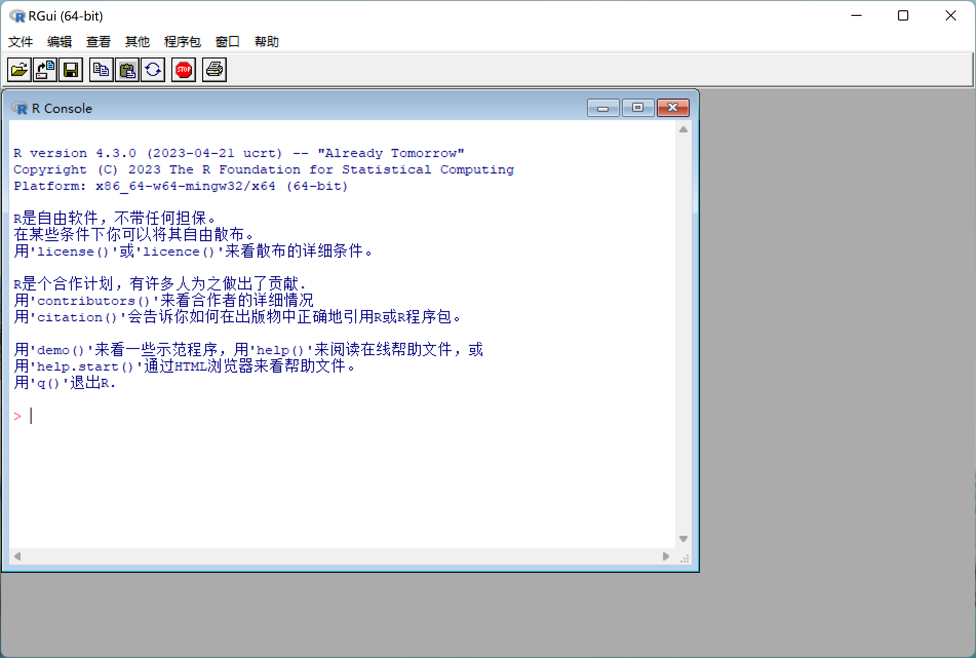Click the "Copyright (C) 2023" text line
The width and height of the screenshot is (976, 658).
(264, 170)
